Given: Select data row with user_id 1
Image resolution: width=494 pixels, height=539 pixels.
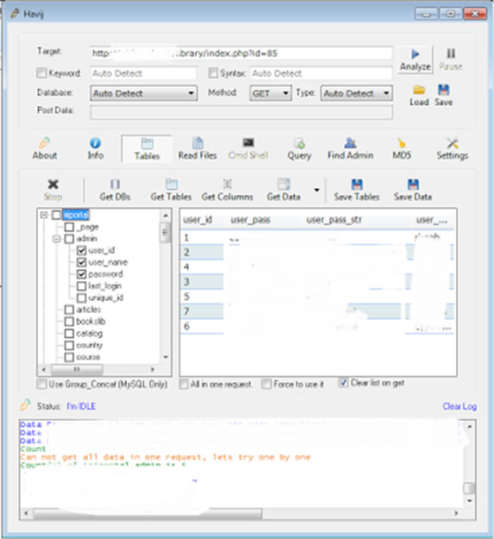Looking at the screenshot, I should click(x=318, y=237).
